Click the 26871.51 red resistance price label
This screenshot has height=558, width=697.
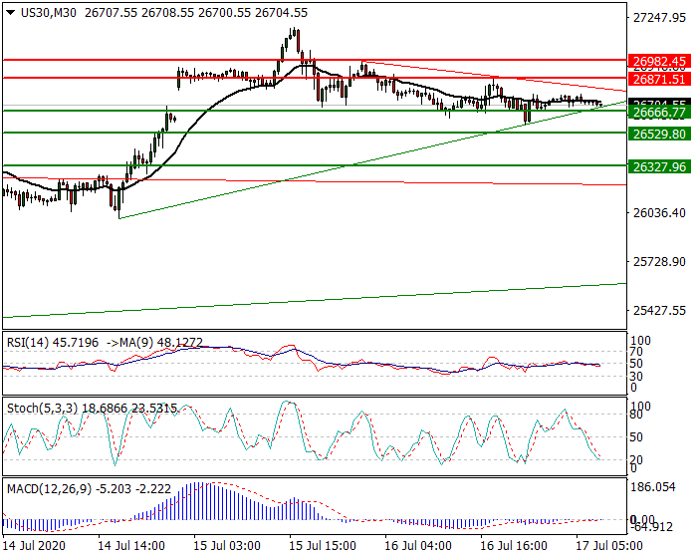tap(659, 79)
